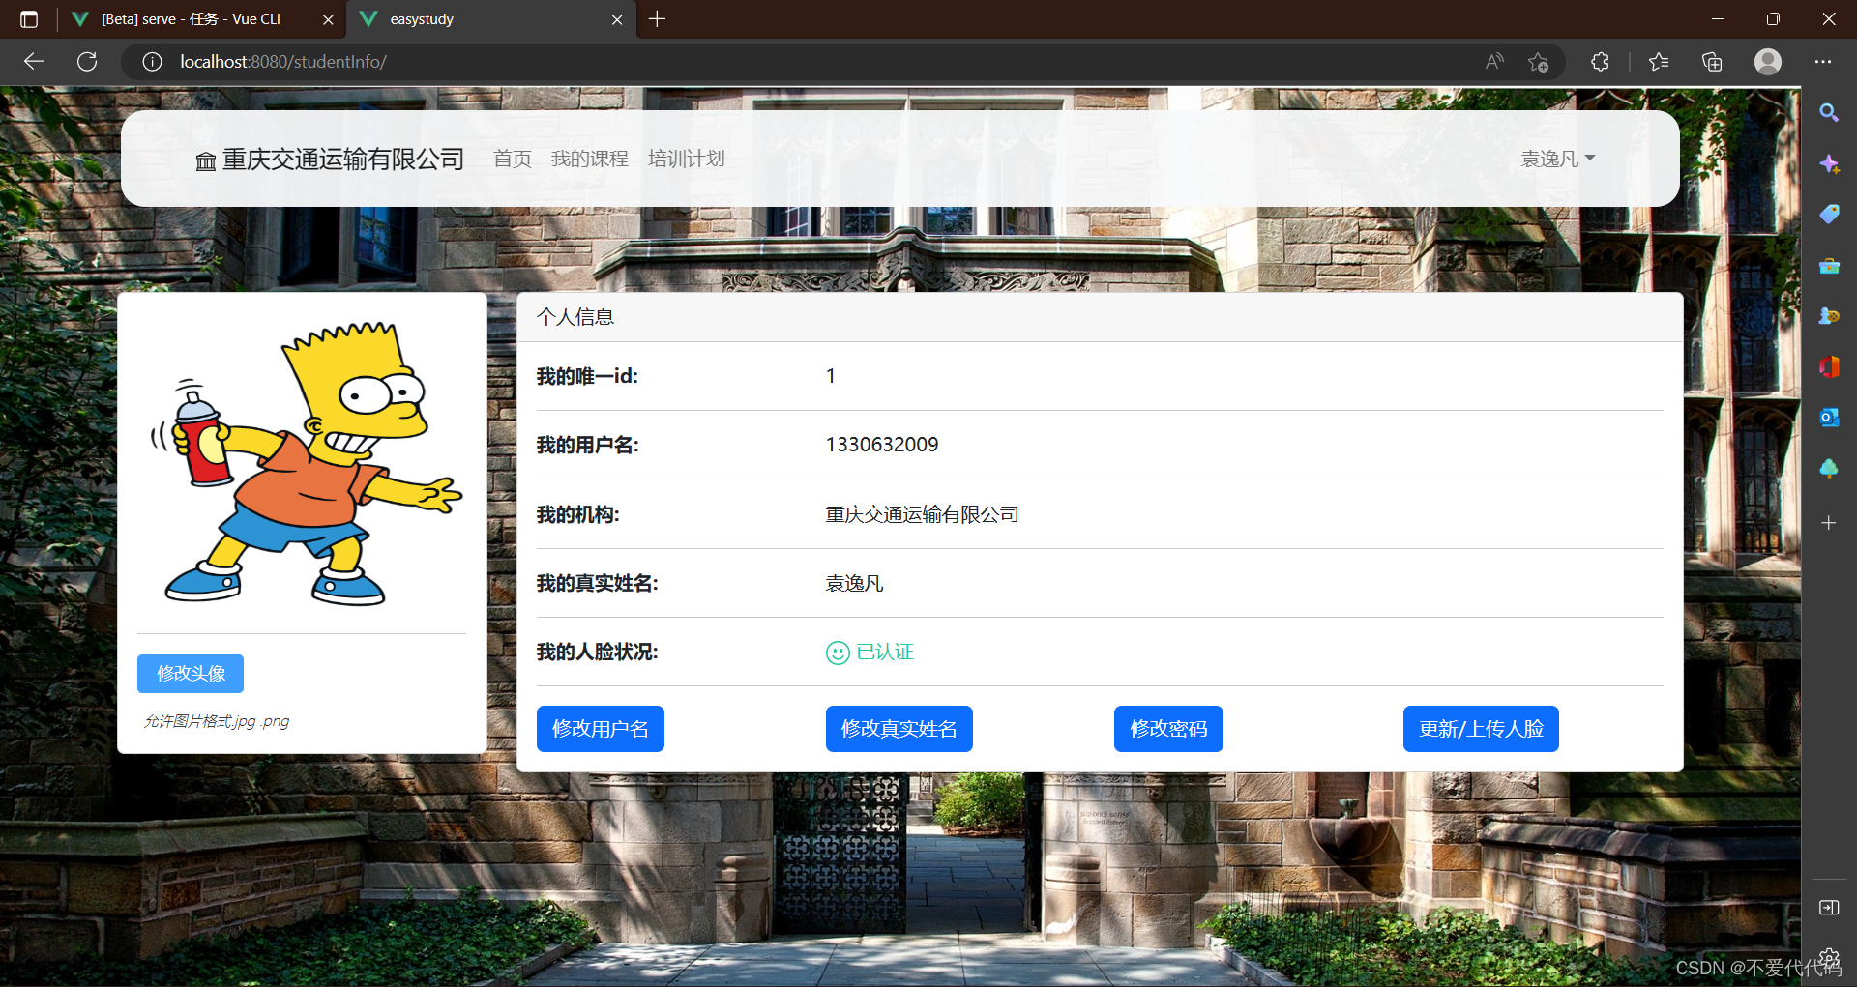1857x987 pixels.
Task: Reload the current page
Action: coord(87,62)
